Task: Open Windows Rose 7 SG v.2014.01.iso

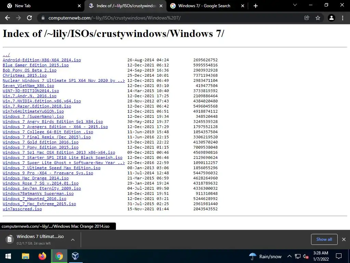Action: [41, 184]
